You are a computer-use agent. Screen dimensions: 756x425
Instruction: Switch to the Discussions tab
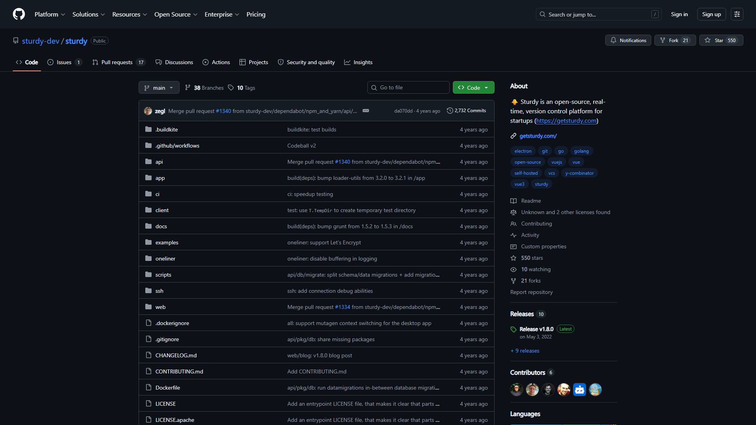click(x=174, y=62)
